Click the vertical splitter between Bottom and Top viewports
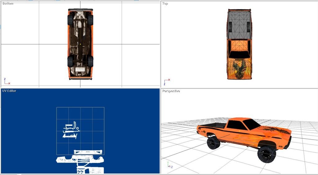 (160, 43)
